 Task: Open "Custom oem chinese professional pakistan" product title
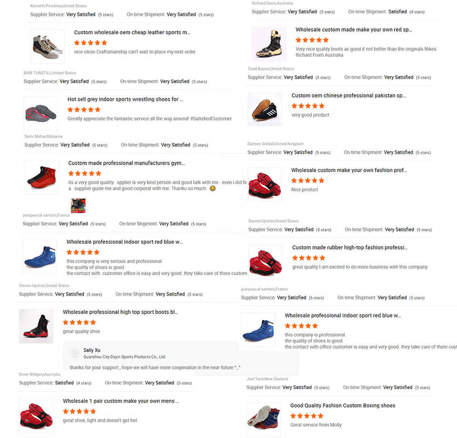[x=348, y=96]
